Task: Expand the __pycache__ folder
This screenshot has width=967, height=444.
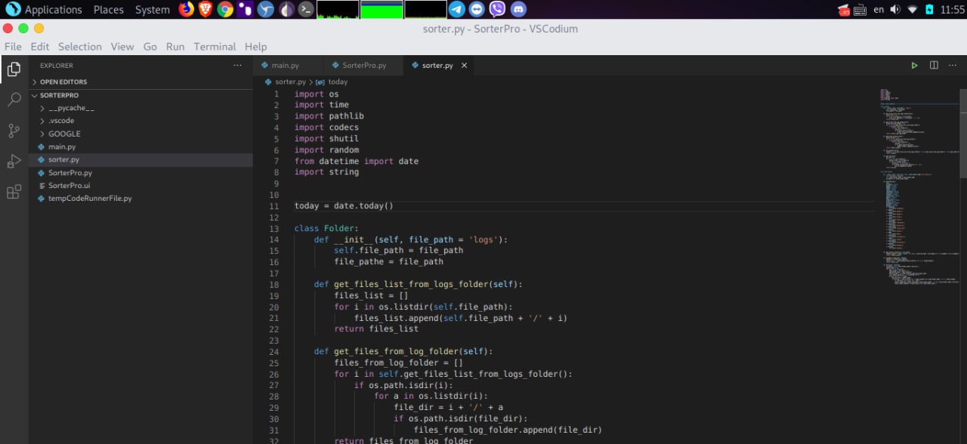Action: [x=71, y=108]
